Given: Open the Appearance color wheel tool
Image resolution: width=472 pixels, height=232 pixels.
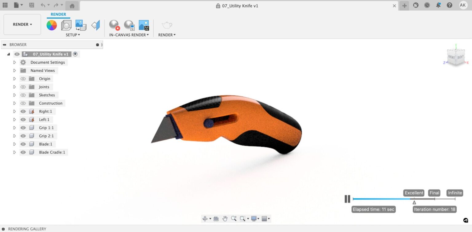Looking at the screenshot, I should pyautogui.click(x=52, y=25).
